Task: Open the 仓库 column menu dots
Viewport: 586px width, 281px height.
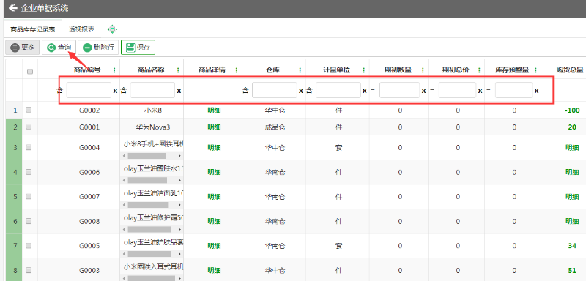Action: coord(300,70)
